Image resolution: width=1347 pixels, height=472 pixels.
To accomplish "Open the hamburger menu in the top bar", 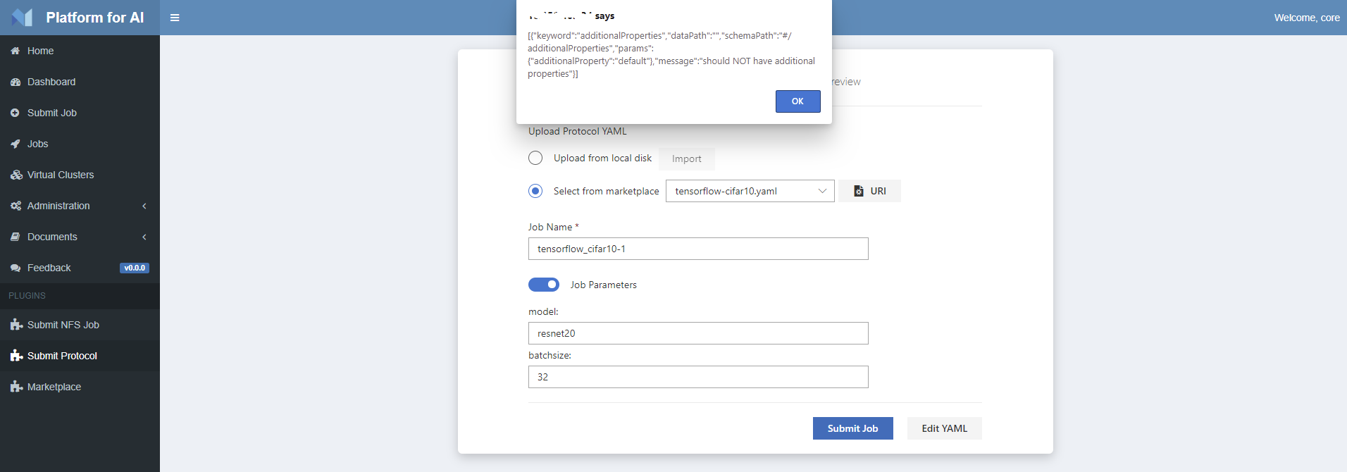I will coord(175,18).
